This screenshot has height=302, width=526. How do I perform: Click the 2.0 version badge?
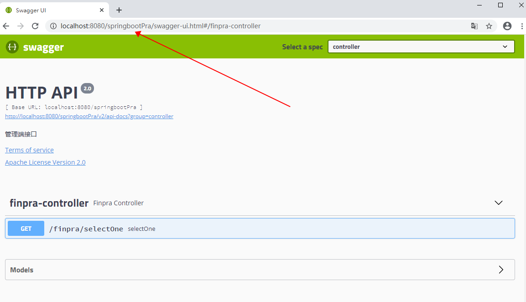coord(87,88)
